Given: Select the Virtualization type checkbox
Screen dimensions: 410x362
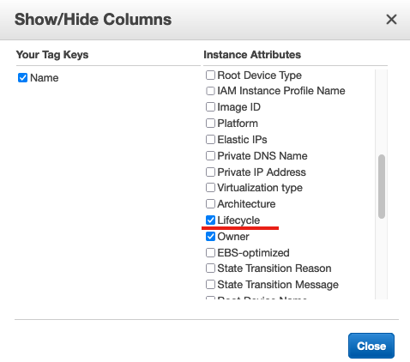Looking at the screenshot, I should (210, 188).
